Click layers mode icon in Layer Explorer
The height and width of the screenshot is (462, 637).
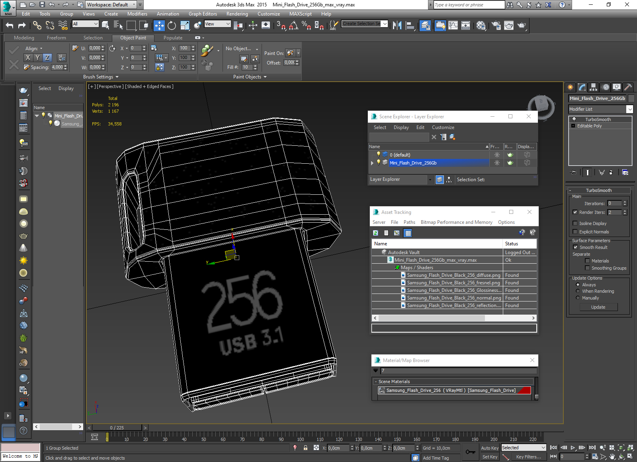(439, 180)
